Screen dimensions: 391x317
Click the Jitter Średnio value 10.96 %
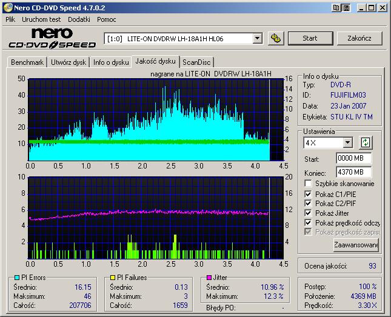tap(272, 287)
